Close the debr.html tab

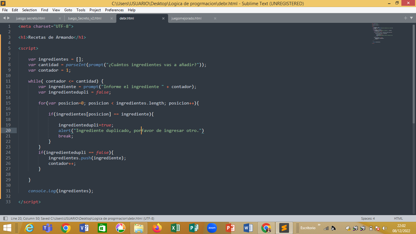(x=163, y=18)
